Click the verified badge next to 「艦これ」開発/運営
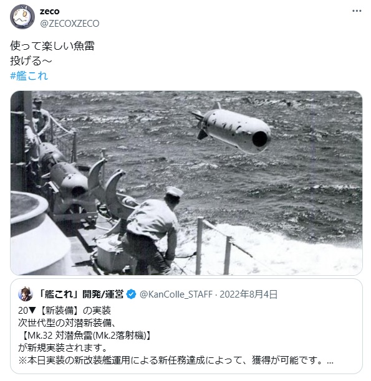The height and width of the screenshot is (381, 371). (x=132, y=294)
